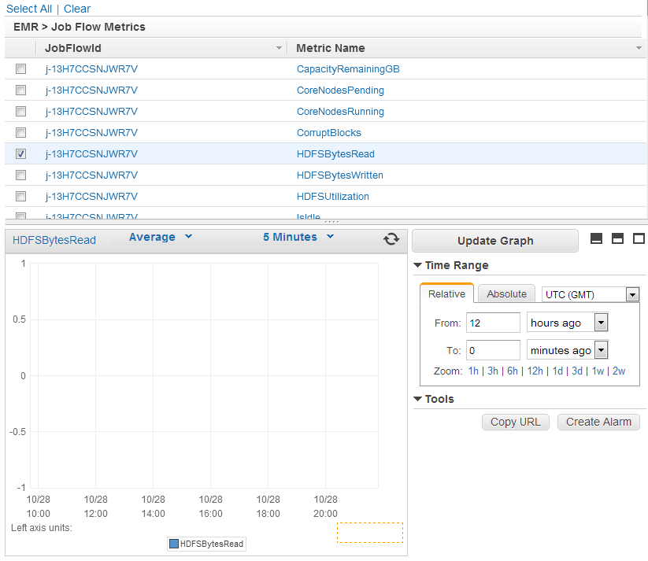Click the EMR > Job Flow Metrics header
Viewport: 648px width, 561px height.
tap(80, 27)
